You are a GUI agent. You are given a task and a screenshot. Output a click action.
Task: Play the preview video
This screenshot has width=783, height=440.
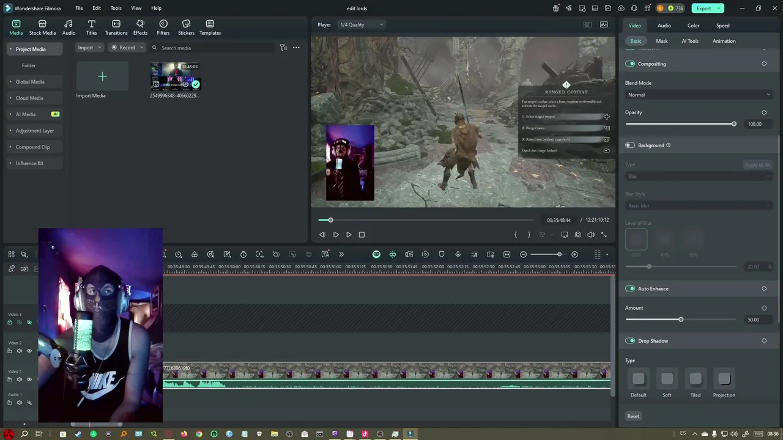tap(349, 235)
